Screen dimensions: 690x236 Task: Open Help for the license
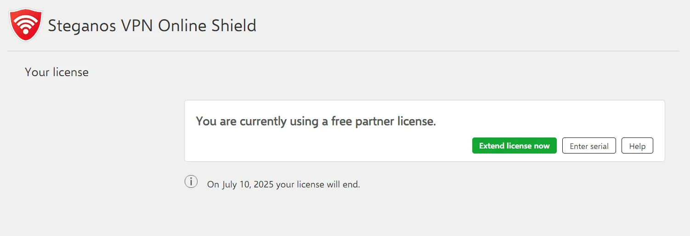coord(637,146)
